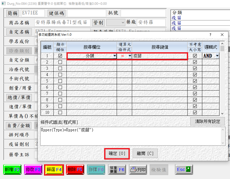Enable 顯示欄位 checkbox in row 2
Viewport: 230px width, 179px height.
(60, 62)
